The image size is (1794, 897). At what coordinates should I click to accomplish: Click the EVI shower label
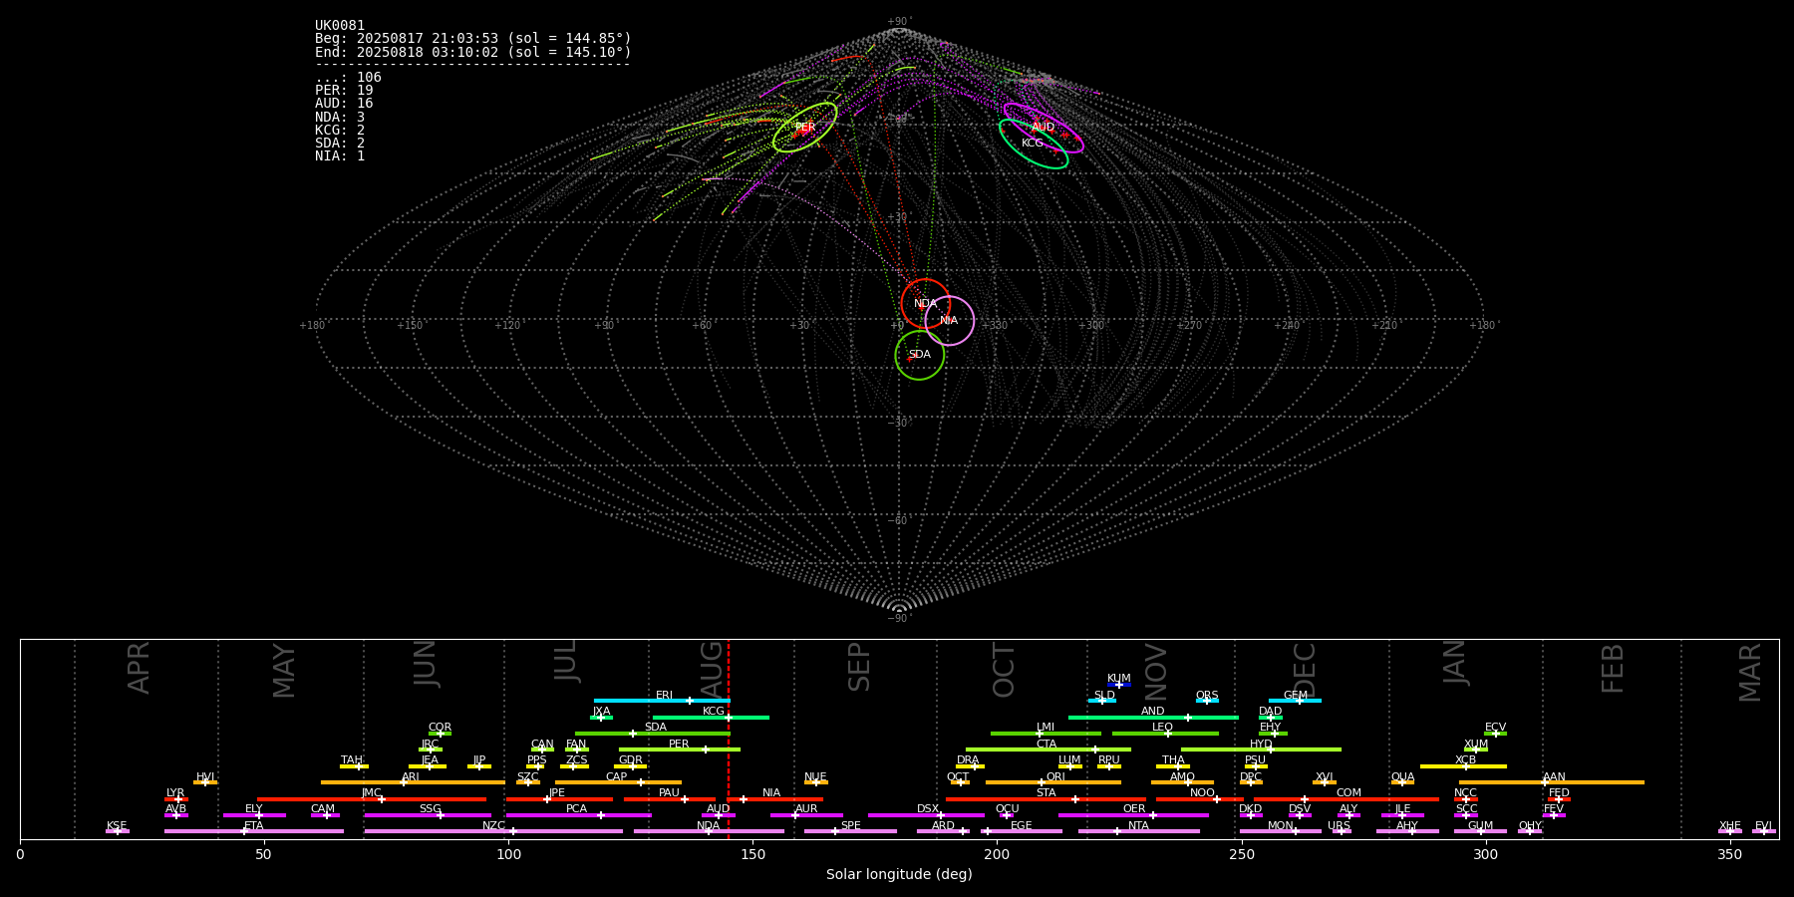pos(1763,826)
